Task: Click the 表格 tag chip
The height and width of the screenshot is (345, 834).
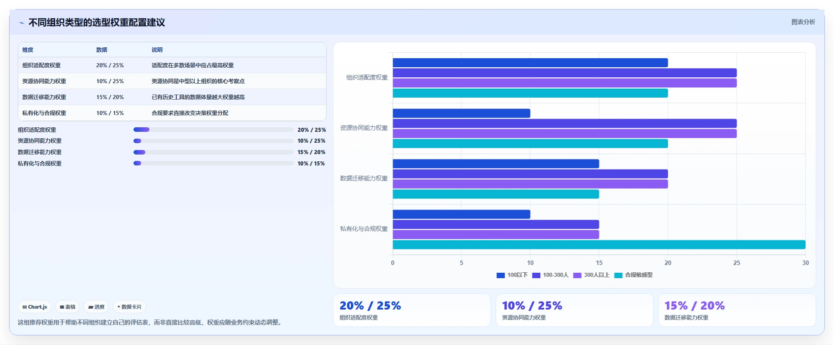Action: tap(67, 307)
